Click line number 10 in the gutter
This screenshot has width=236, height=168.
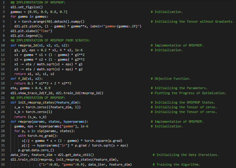coord(3,45)
